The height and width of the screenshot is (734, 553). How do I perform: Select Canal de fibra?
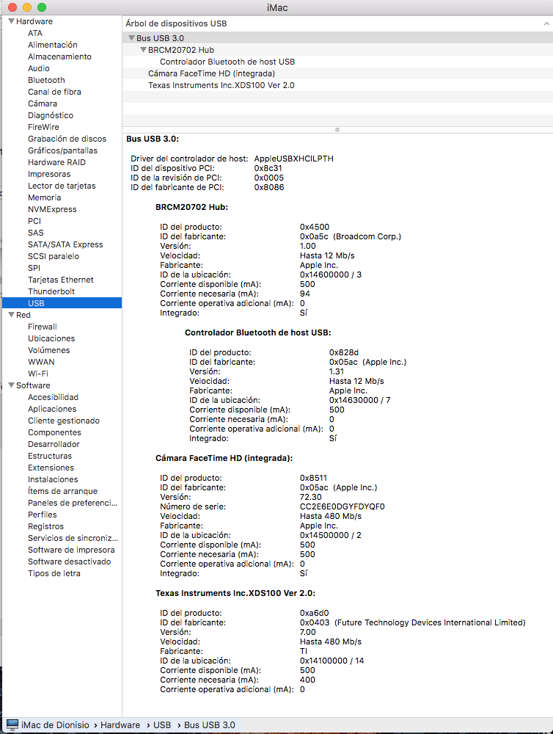click(54, 92)
